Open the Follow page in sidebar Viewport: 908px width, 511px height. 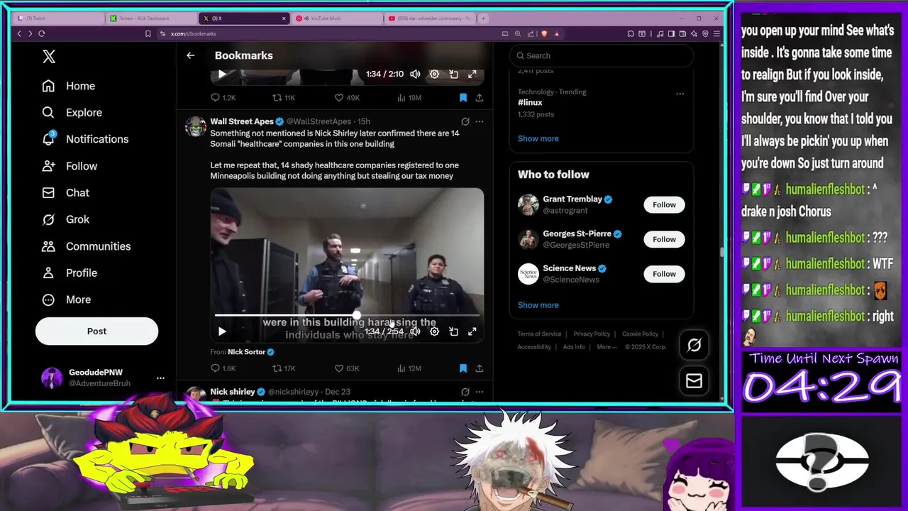(70, 166)
